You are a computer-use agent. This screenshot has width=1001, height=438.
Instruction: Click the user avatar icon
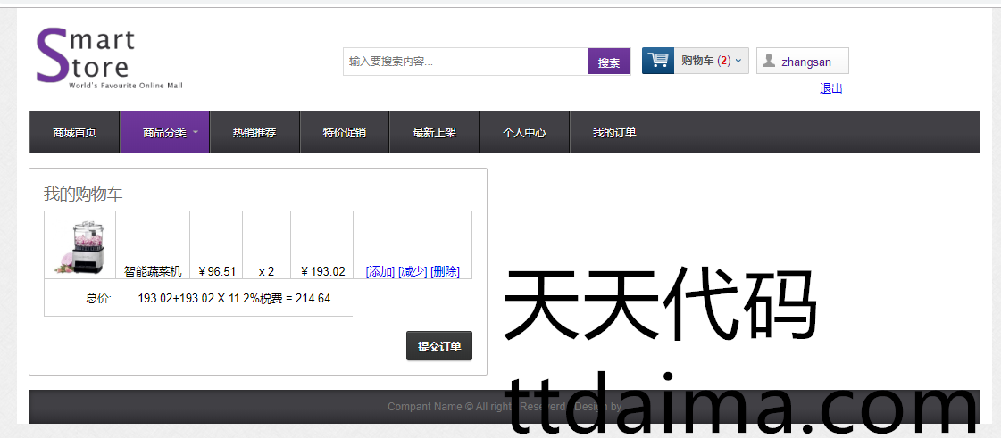tap(768, 61)
